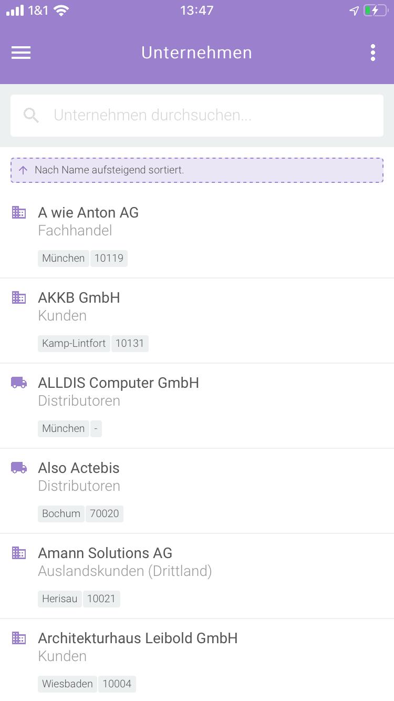This screenshot has height=701, width=394.
Task: Tap building icon beside Amann Solutions AG
Action: tap(19, 553)
